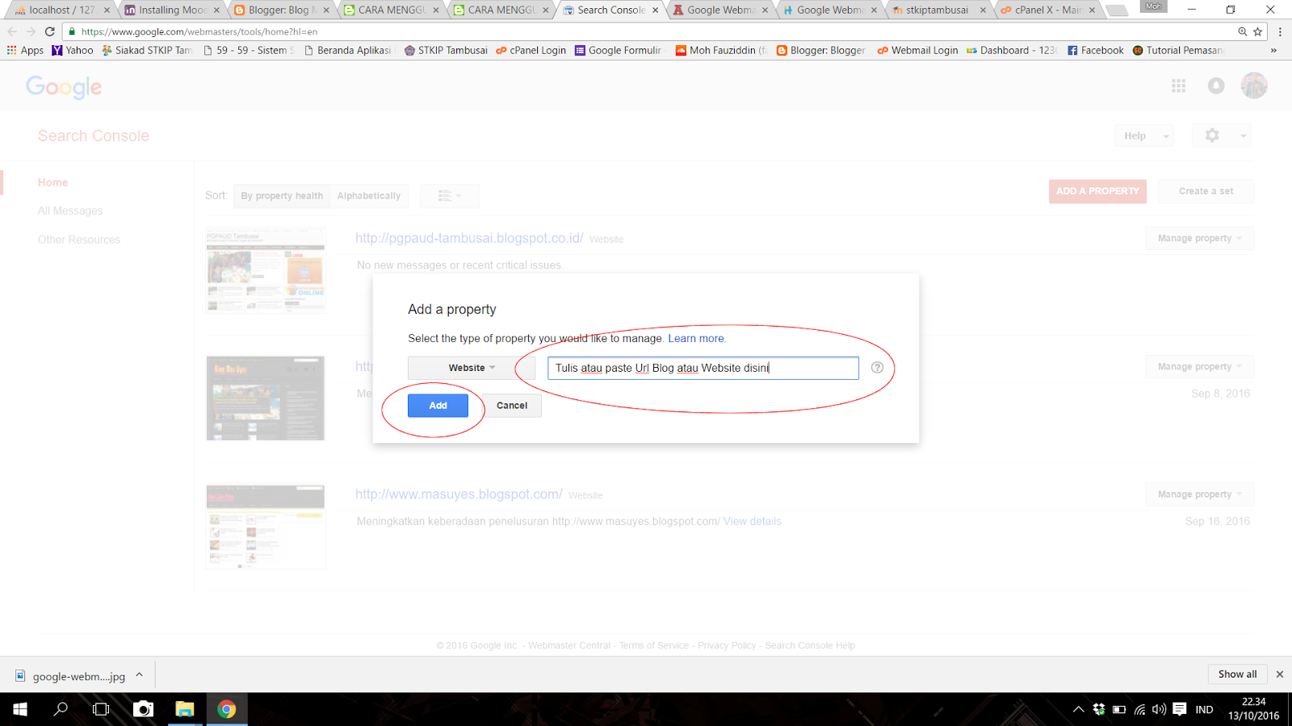Open Task View on the taskbar
This screenshot has height=726, width=1292.
[x=101, y=709]
